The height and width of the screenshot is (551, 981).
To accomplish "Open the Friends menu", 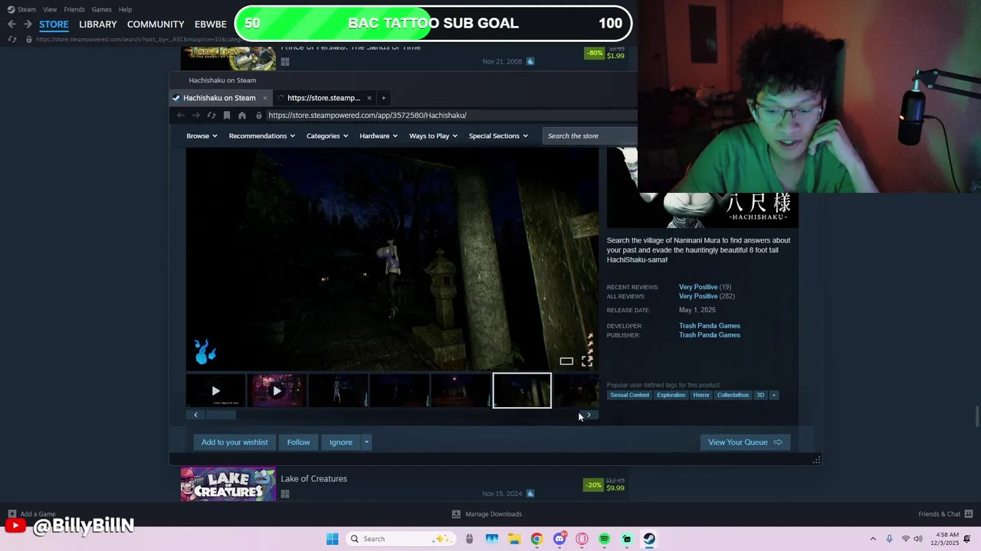I will pos(74,9).
